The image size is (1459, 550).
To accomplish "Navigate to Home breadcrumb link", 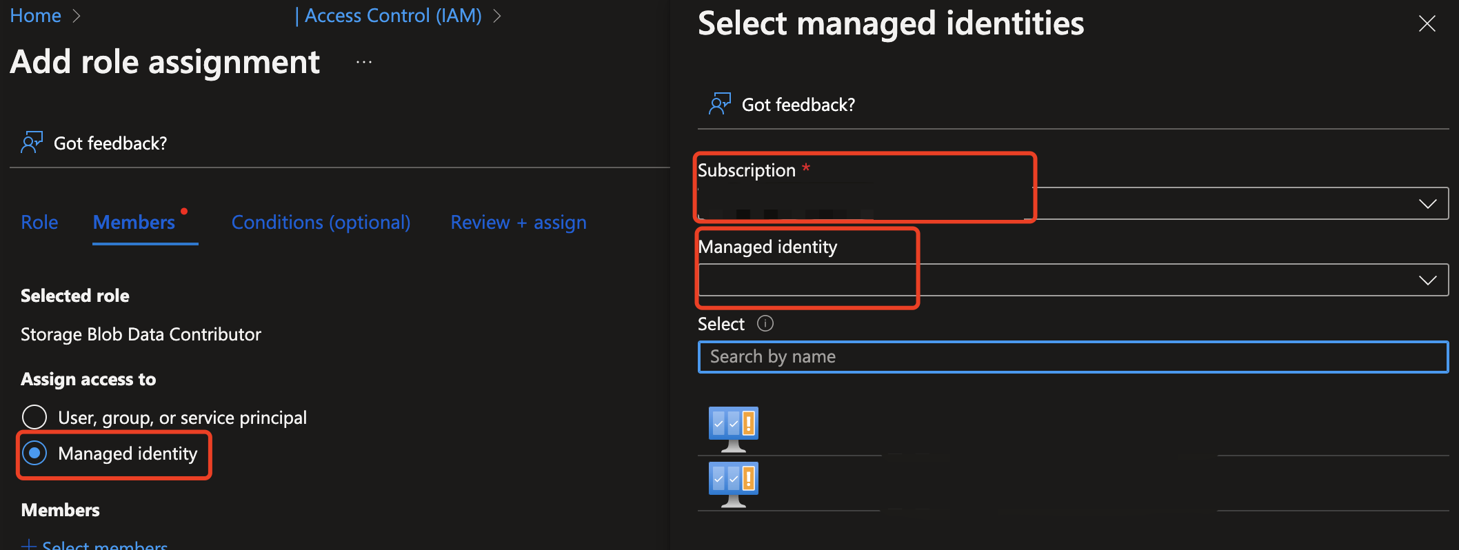I will tap(35, 16).
